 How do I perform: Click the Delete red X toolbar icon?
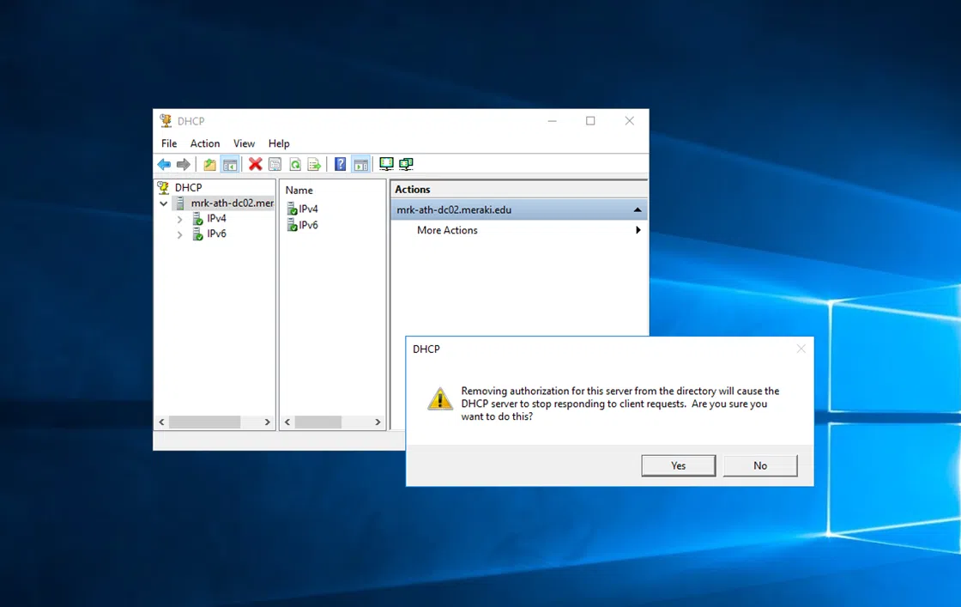click(x=256, y=164)
